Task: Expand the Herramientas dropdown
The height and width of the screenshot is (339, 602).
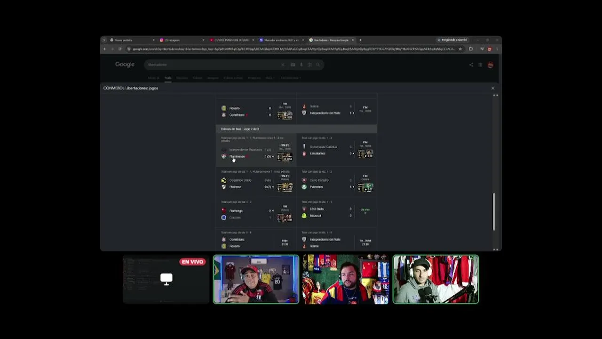Action: tap(291, 78)
